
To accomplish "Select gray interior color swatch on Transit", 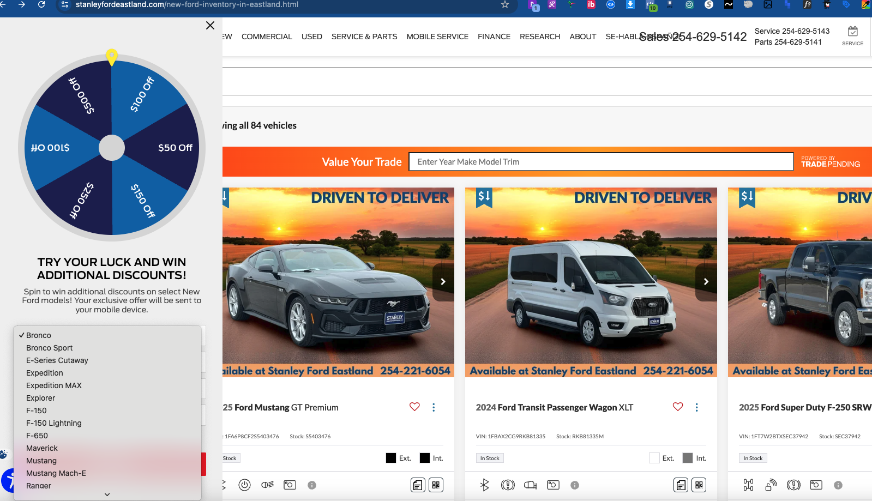I will point(688,458).
